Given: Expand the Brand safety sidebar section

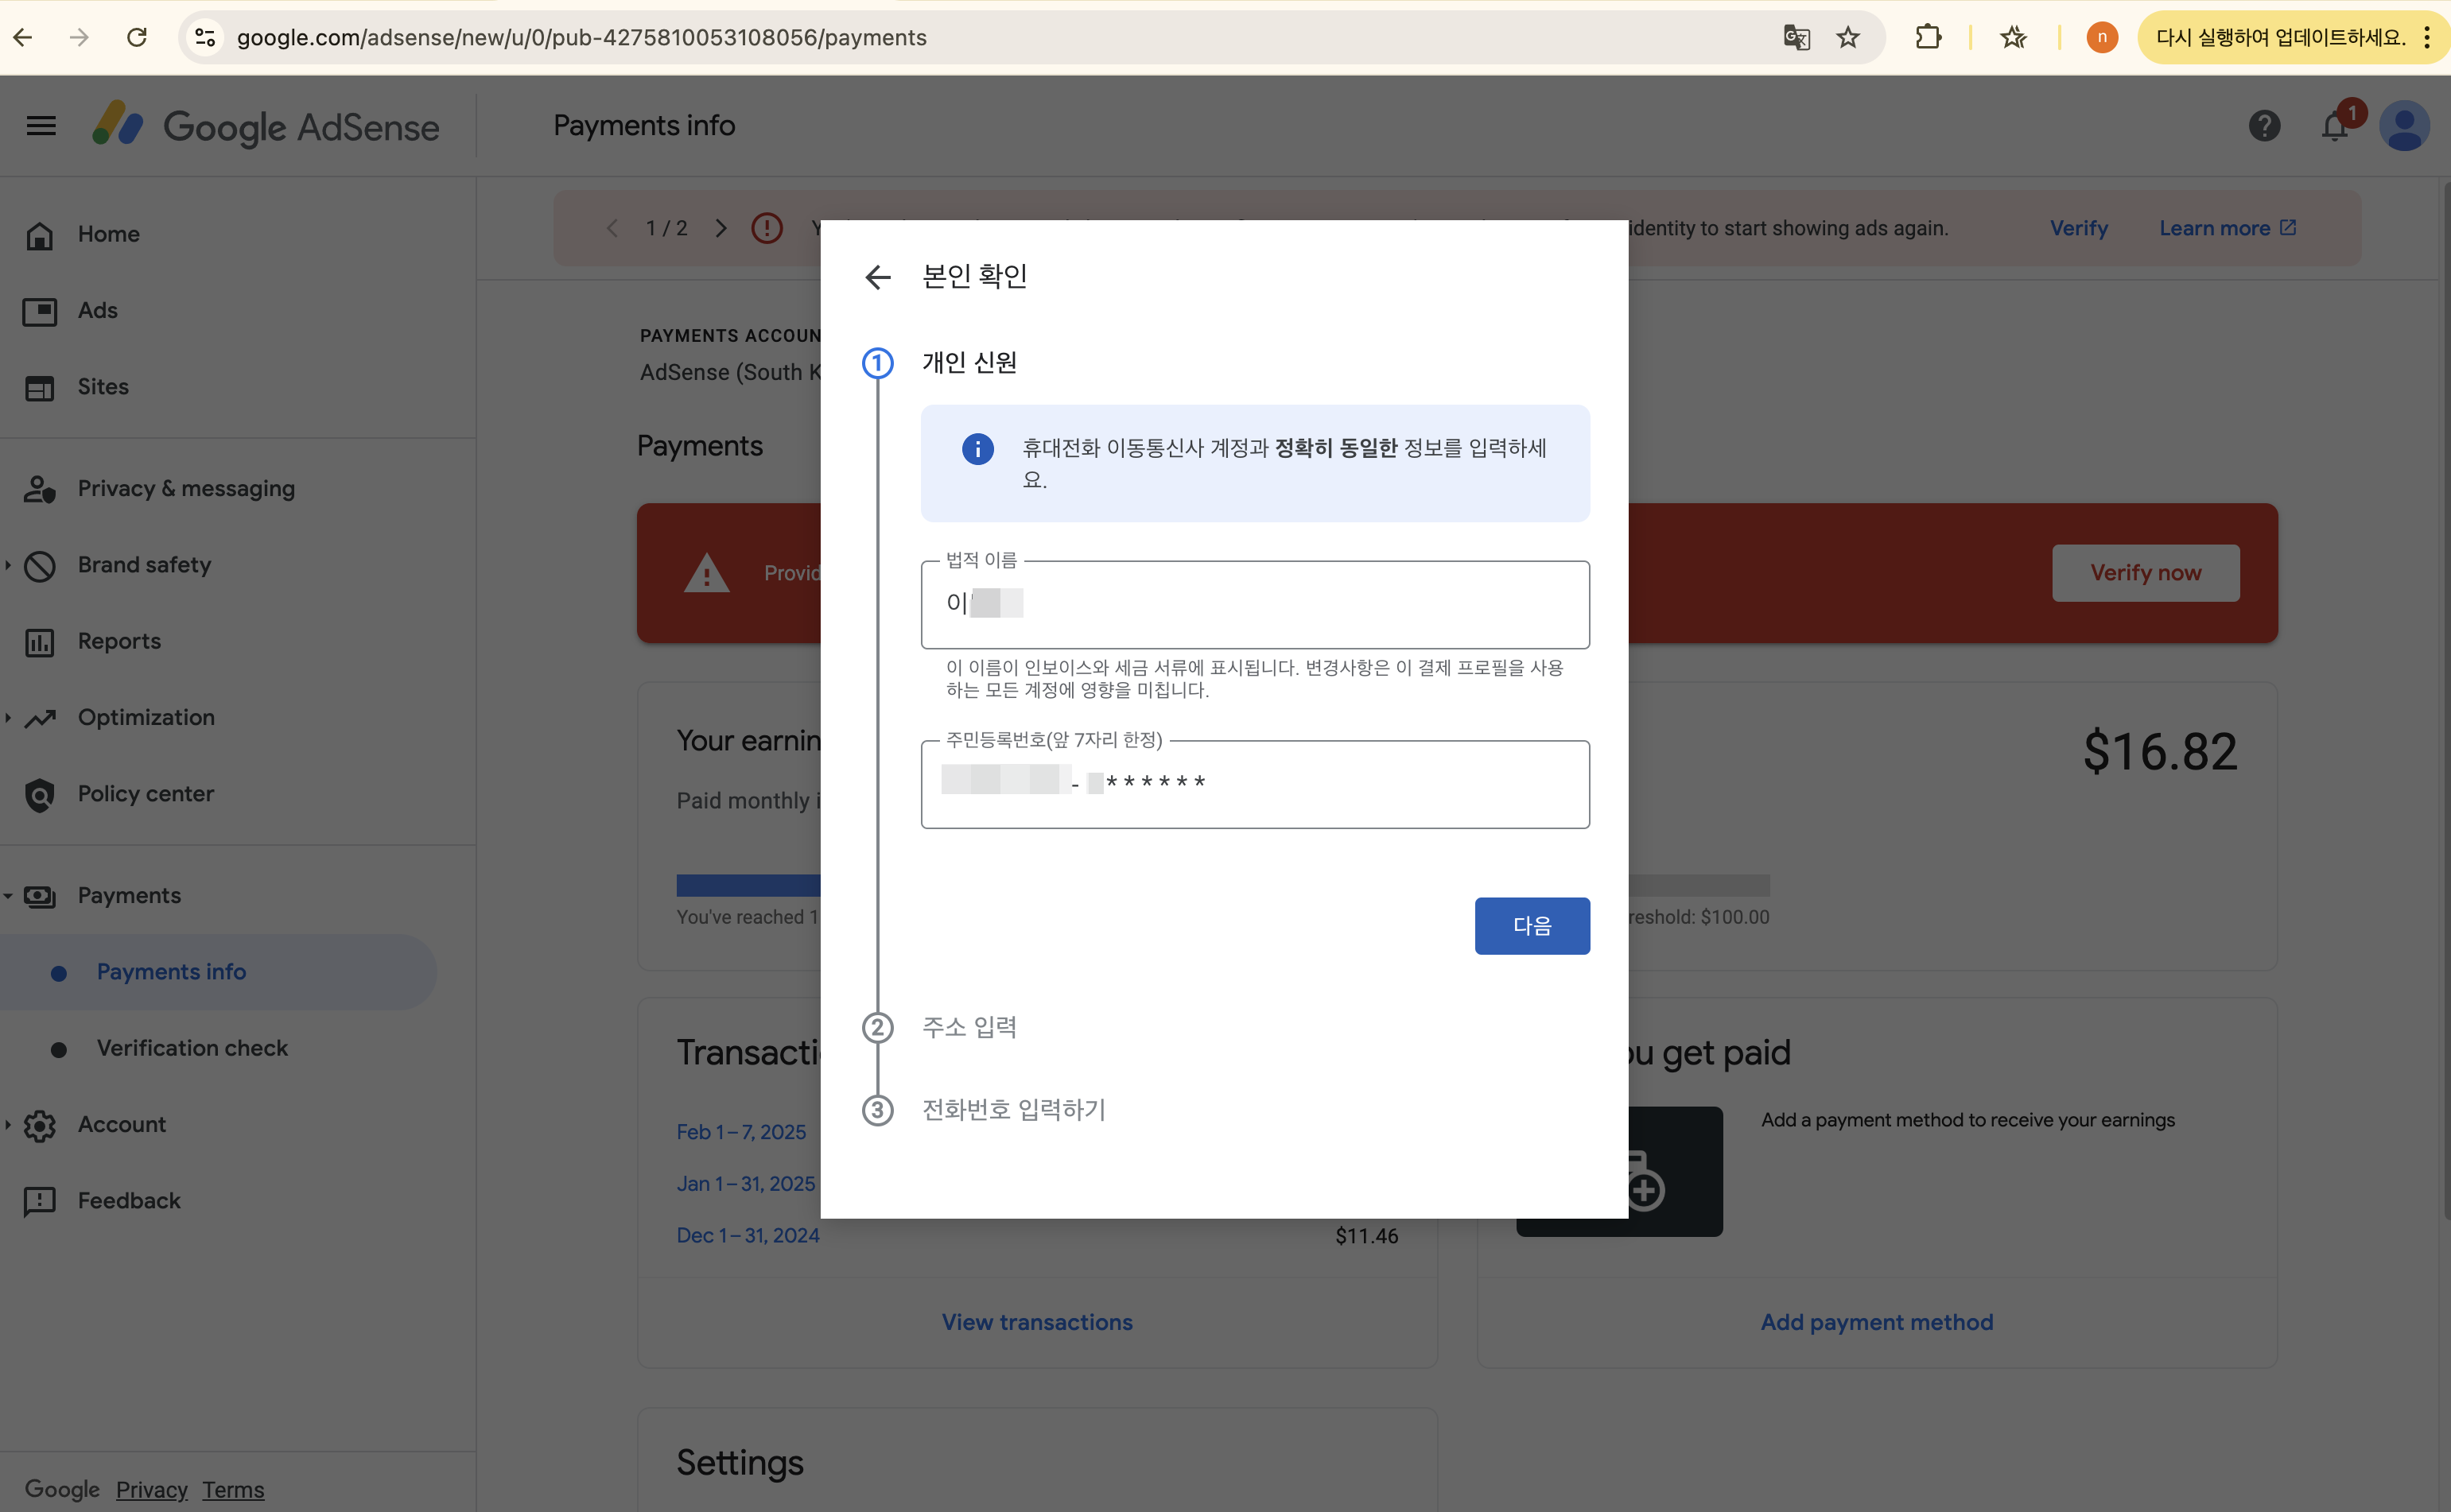Looking at the screenshot, I should 8,565.
